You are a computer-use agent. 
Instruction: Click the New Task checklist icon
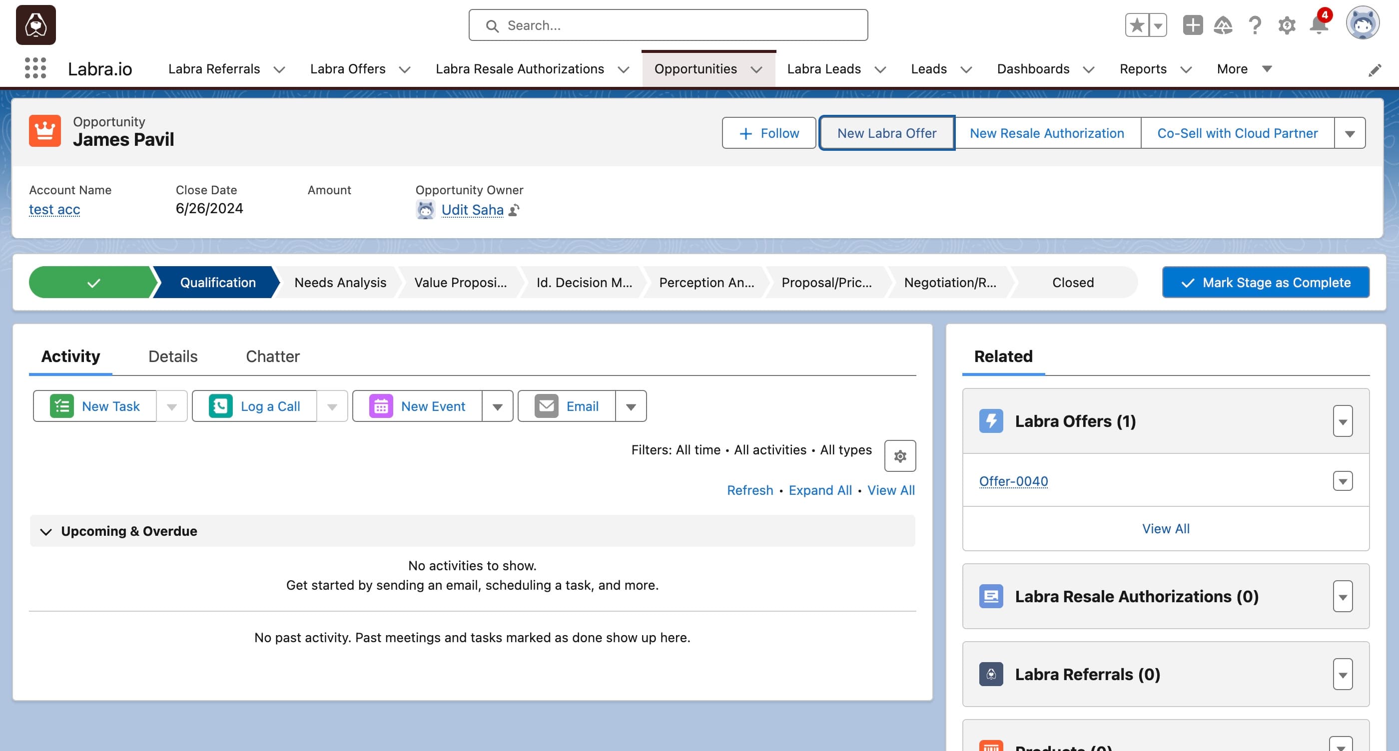click(61, 406)
